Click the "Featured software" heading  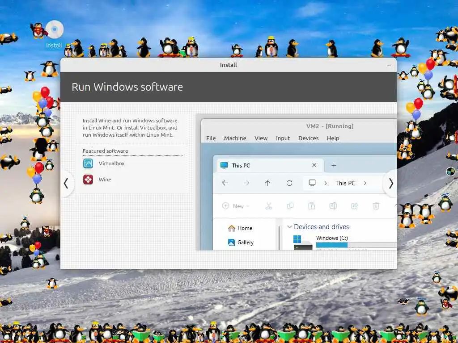pos(105,151)
